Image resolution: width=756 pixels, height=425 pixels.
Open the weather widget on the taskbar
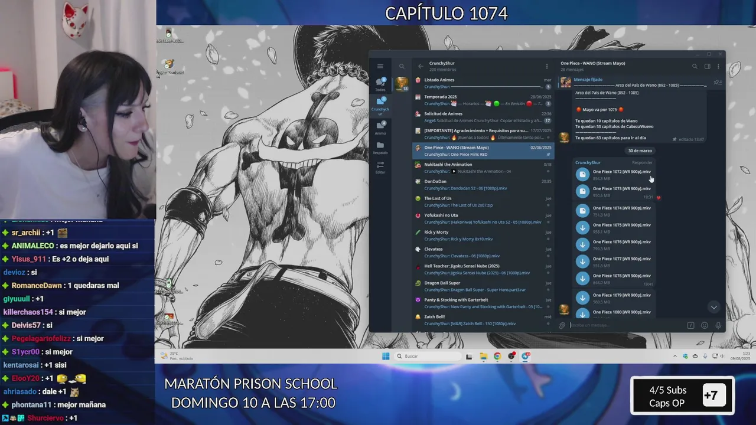coord(177,356)
